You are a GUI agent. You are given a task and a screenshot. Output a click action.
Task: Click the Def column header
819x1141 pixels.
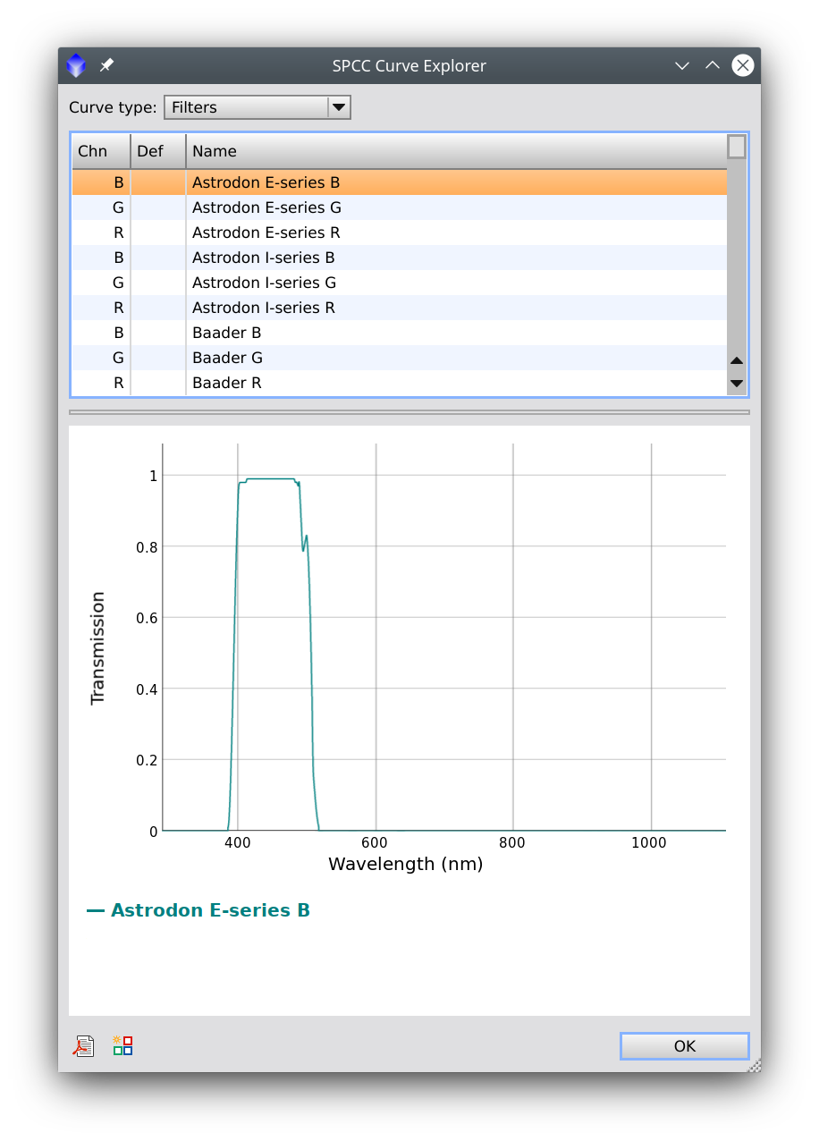coord(158,151)
